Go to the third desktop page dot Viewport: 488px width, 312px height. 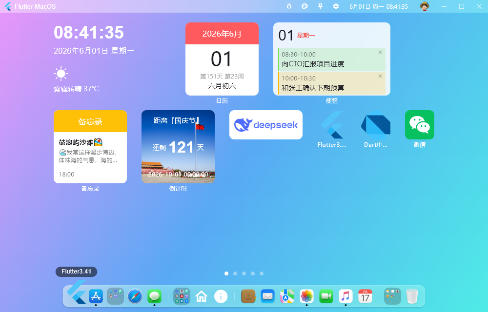click(244, 273)
